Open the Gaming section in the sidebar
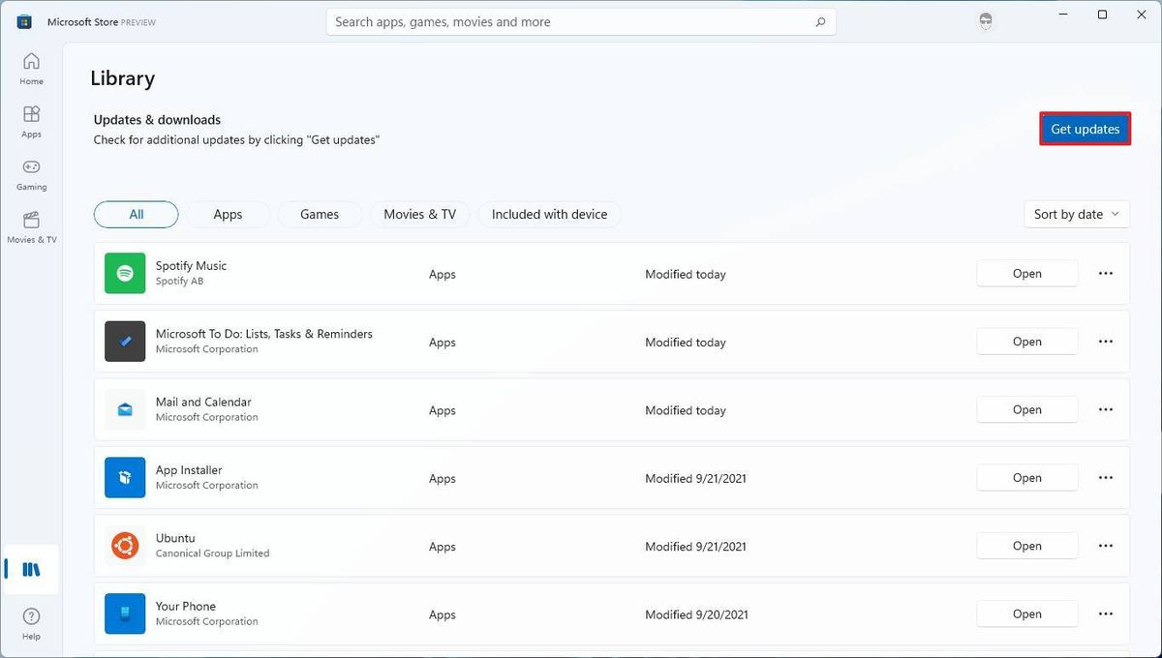This screenshot has width=1162, height=658. (x=30, y=172)
